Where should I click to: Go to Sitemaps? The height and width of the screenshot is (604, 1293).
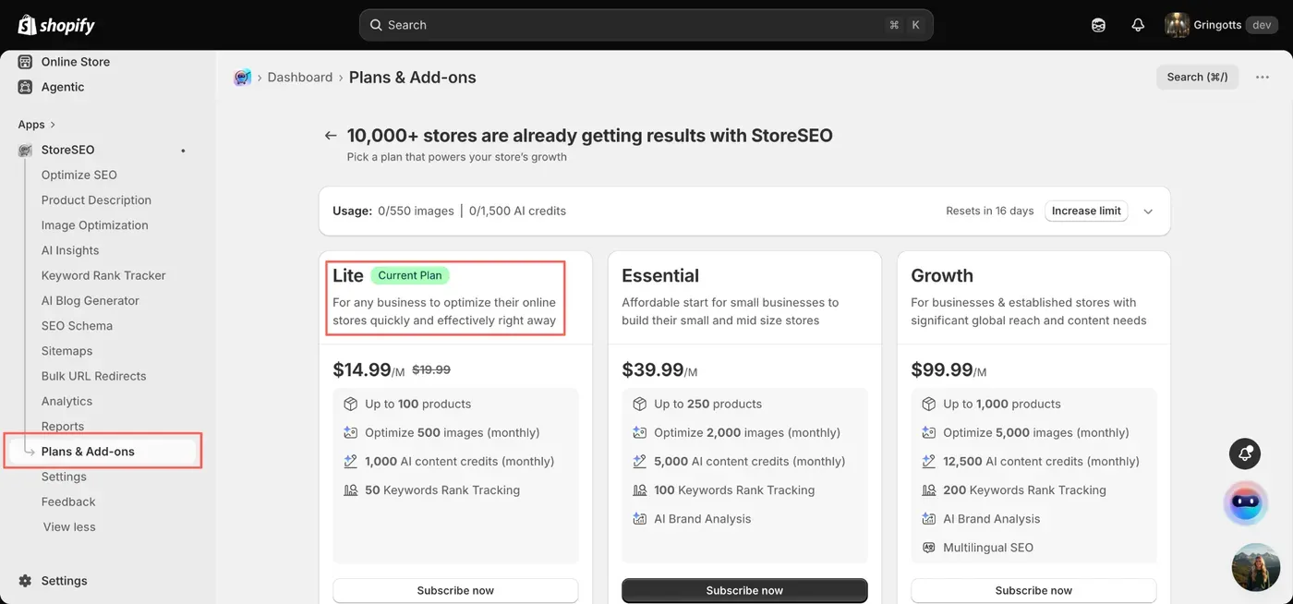pyautogui.click(x=66, y=351)
